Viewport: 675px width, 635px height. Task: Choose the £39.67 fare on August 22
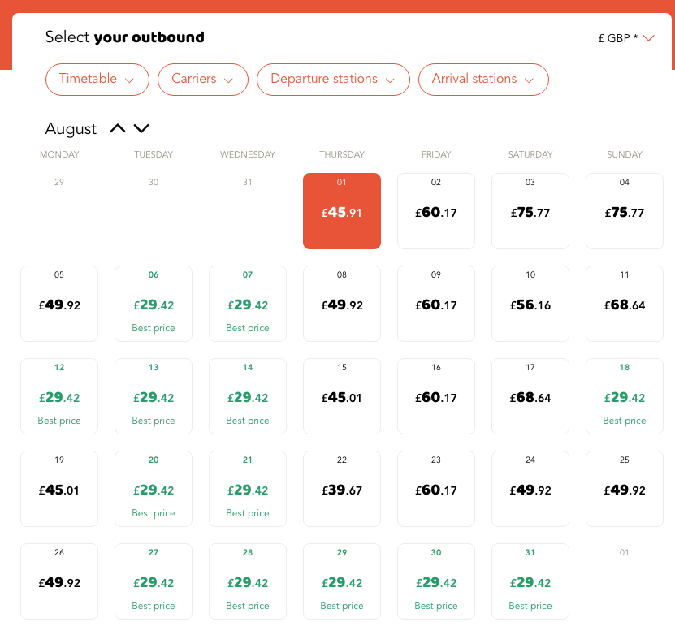(x=342, y=489)
